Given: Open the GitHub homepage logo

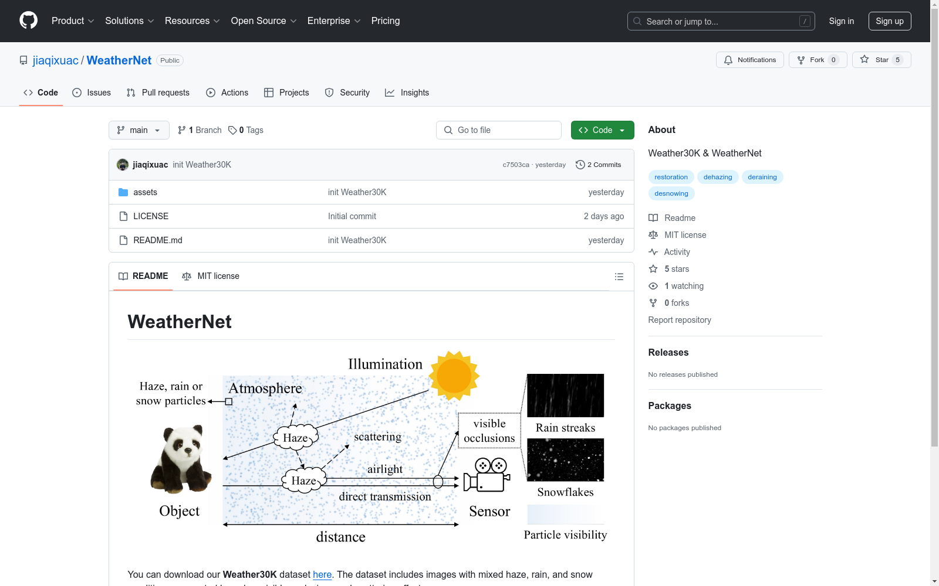Looking at the screenshot, I should pyautogui.click(x=28, y=21).
